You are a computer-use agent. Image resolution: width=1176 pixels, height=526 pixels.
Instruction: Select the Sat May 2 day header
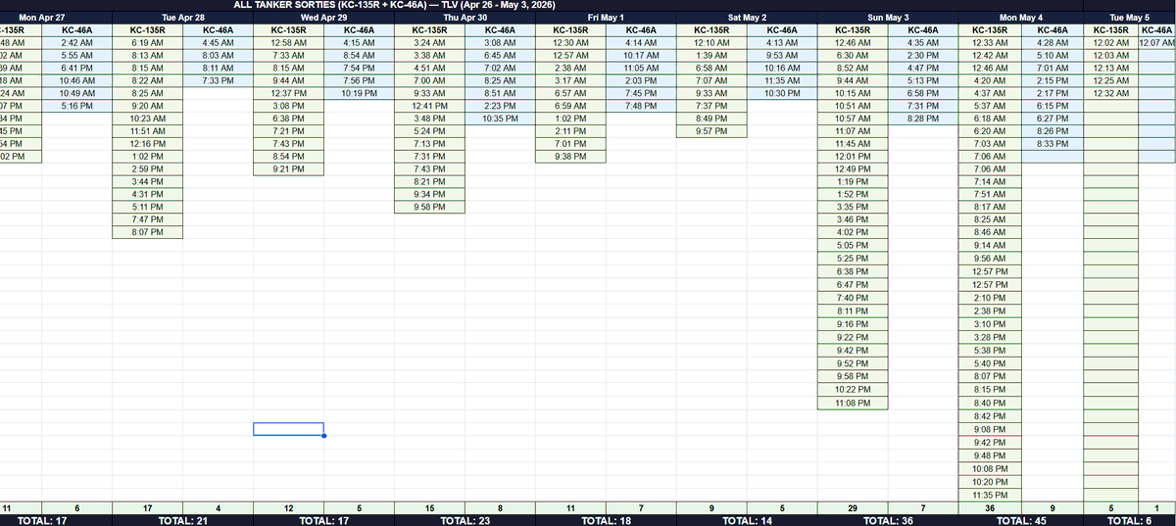click(747, 18)
